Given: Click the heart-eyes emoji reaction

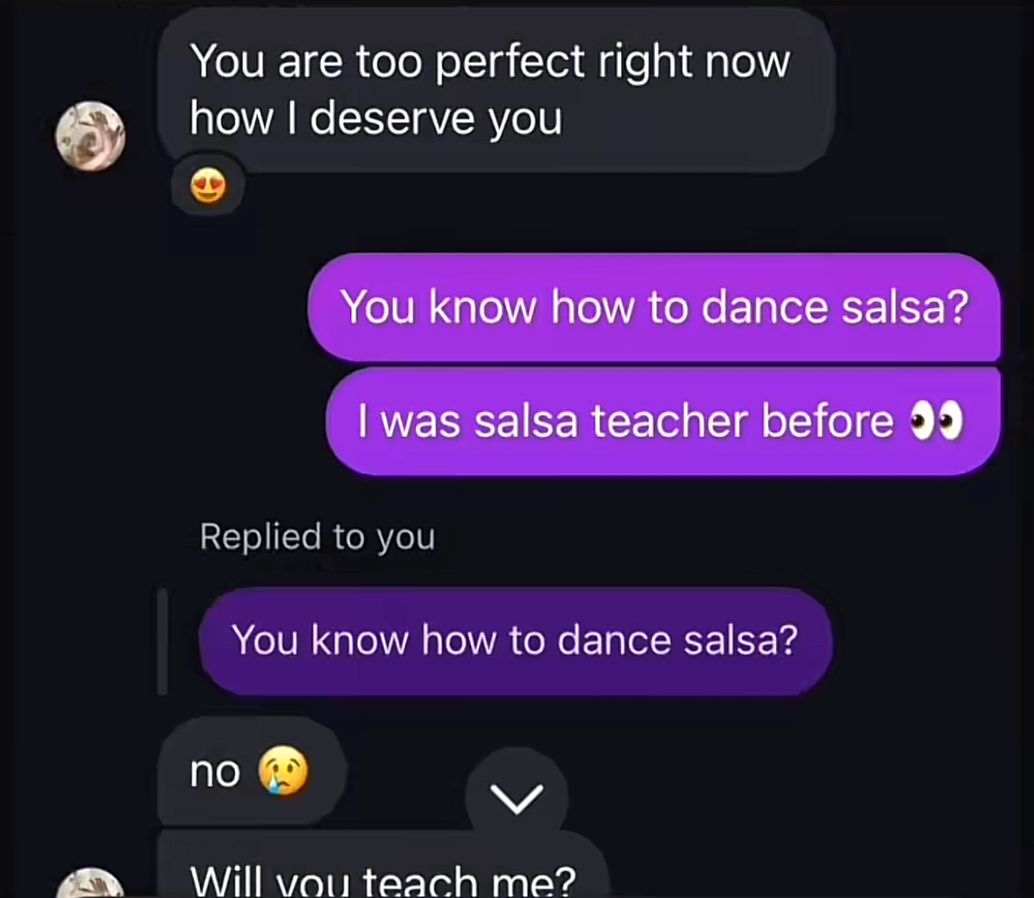Looking at the screenshot, I should pos(208,186).
